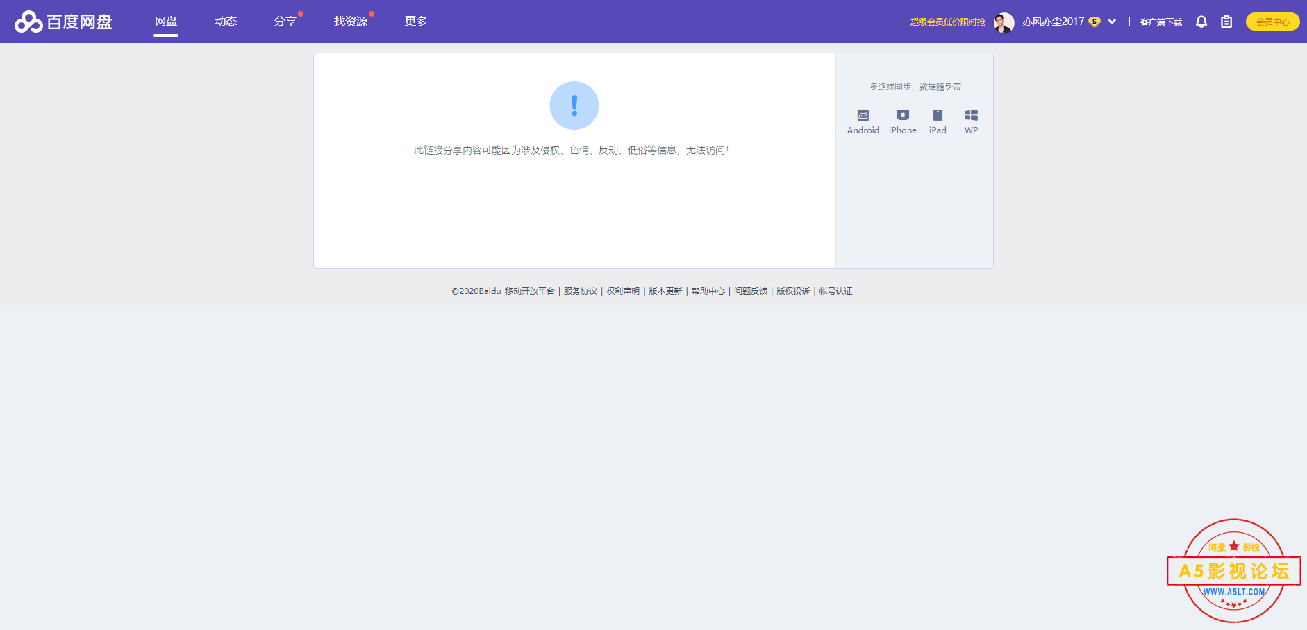Screen dimensions: 1307x630
Task: Open the 分享 tab
Action: [285, 22]
